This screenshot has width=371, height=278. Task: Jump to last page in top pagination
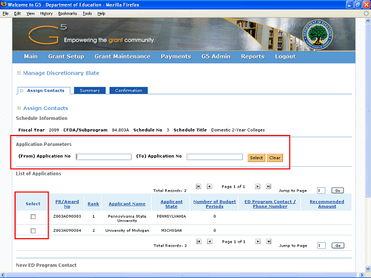[x=268, y=186]
